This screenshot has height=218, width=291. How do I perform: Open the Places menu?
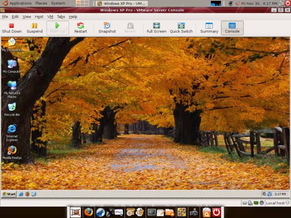tap(41, 3)
